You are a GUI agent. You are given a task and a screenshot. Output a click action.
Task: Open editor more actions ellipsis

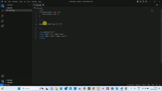coord(160,5)
